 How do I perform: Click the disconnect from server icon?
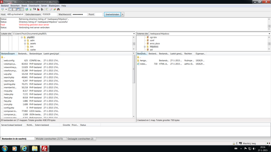pyautogui.click(x=38, y=9)
